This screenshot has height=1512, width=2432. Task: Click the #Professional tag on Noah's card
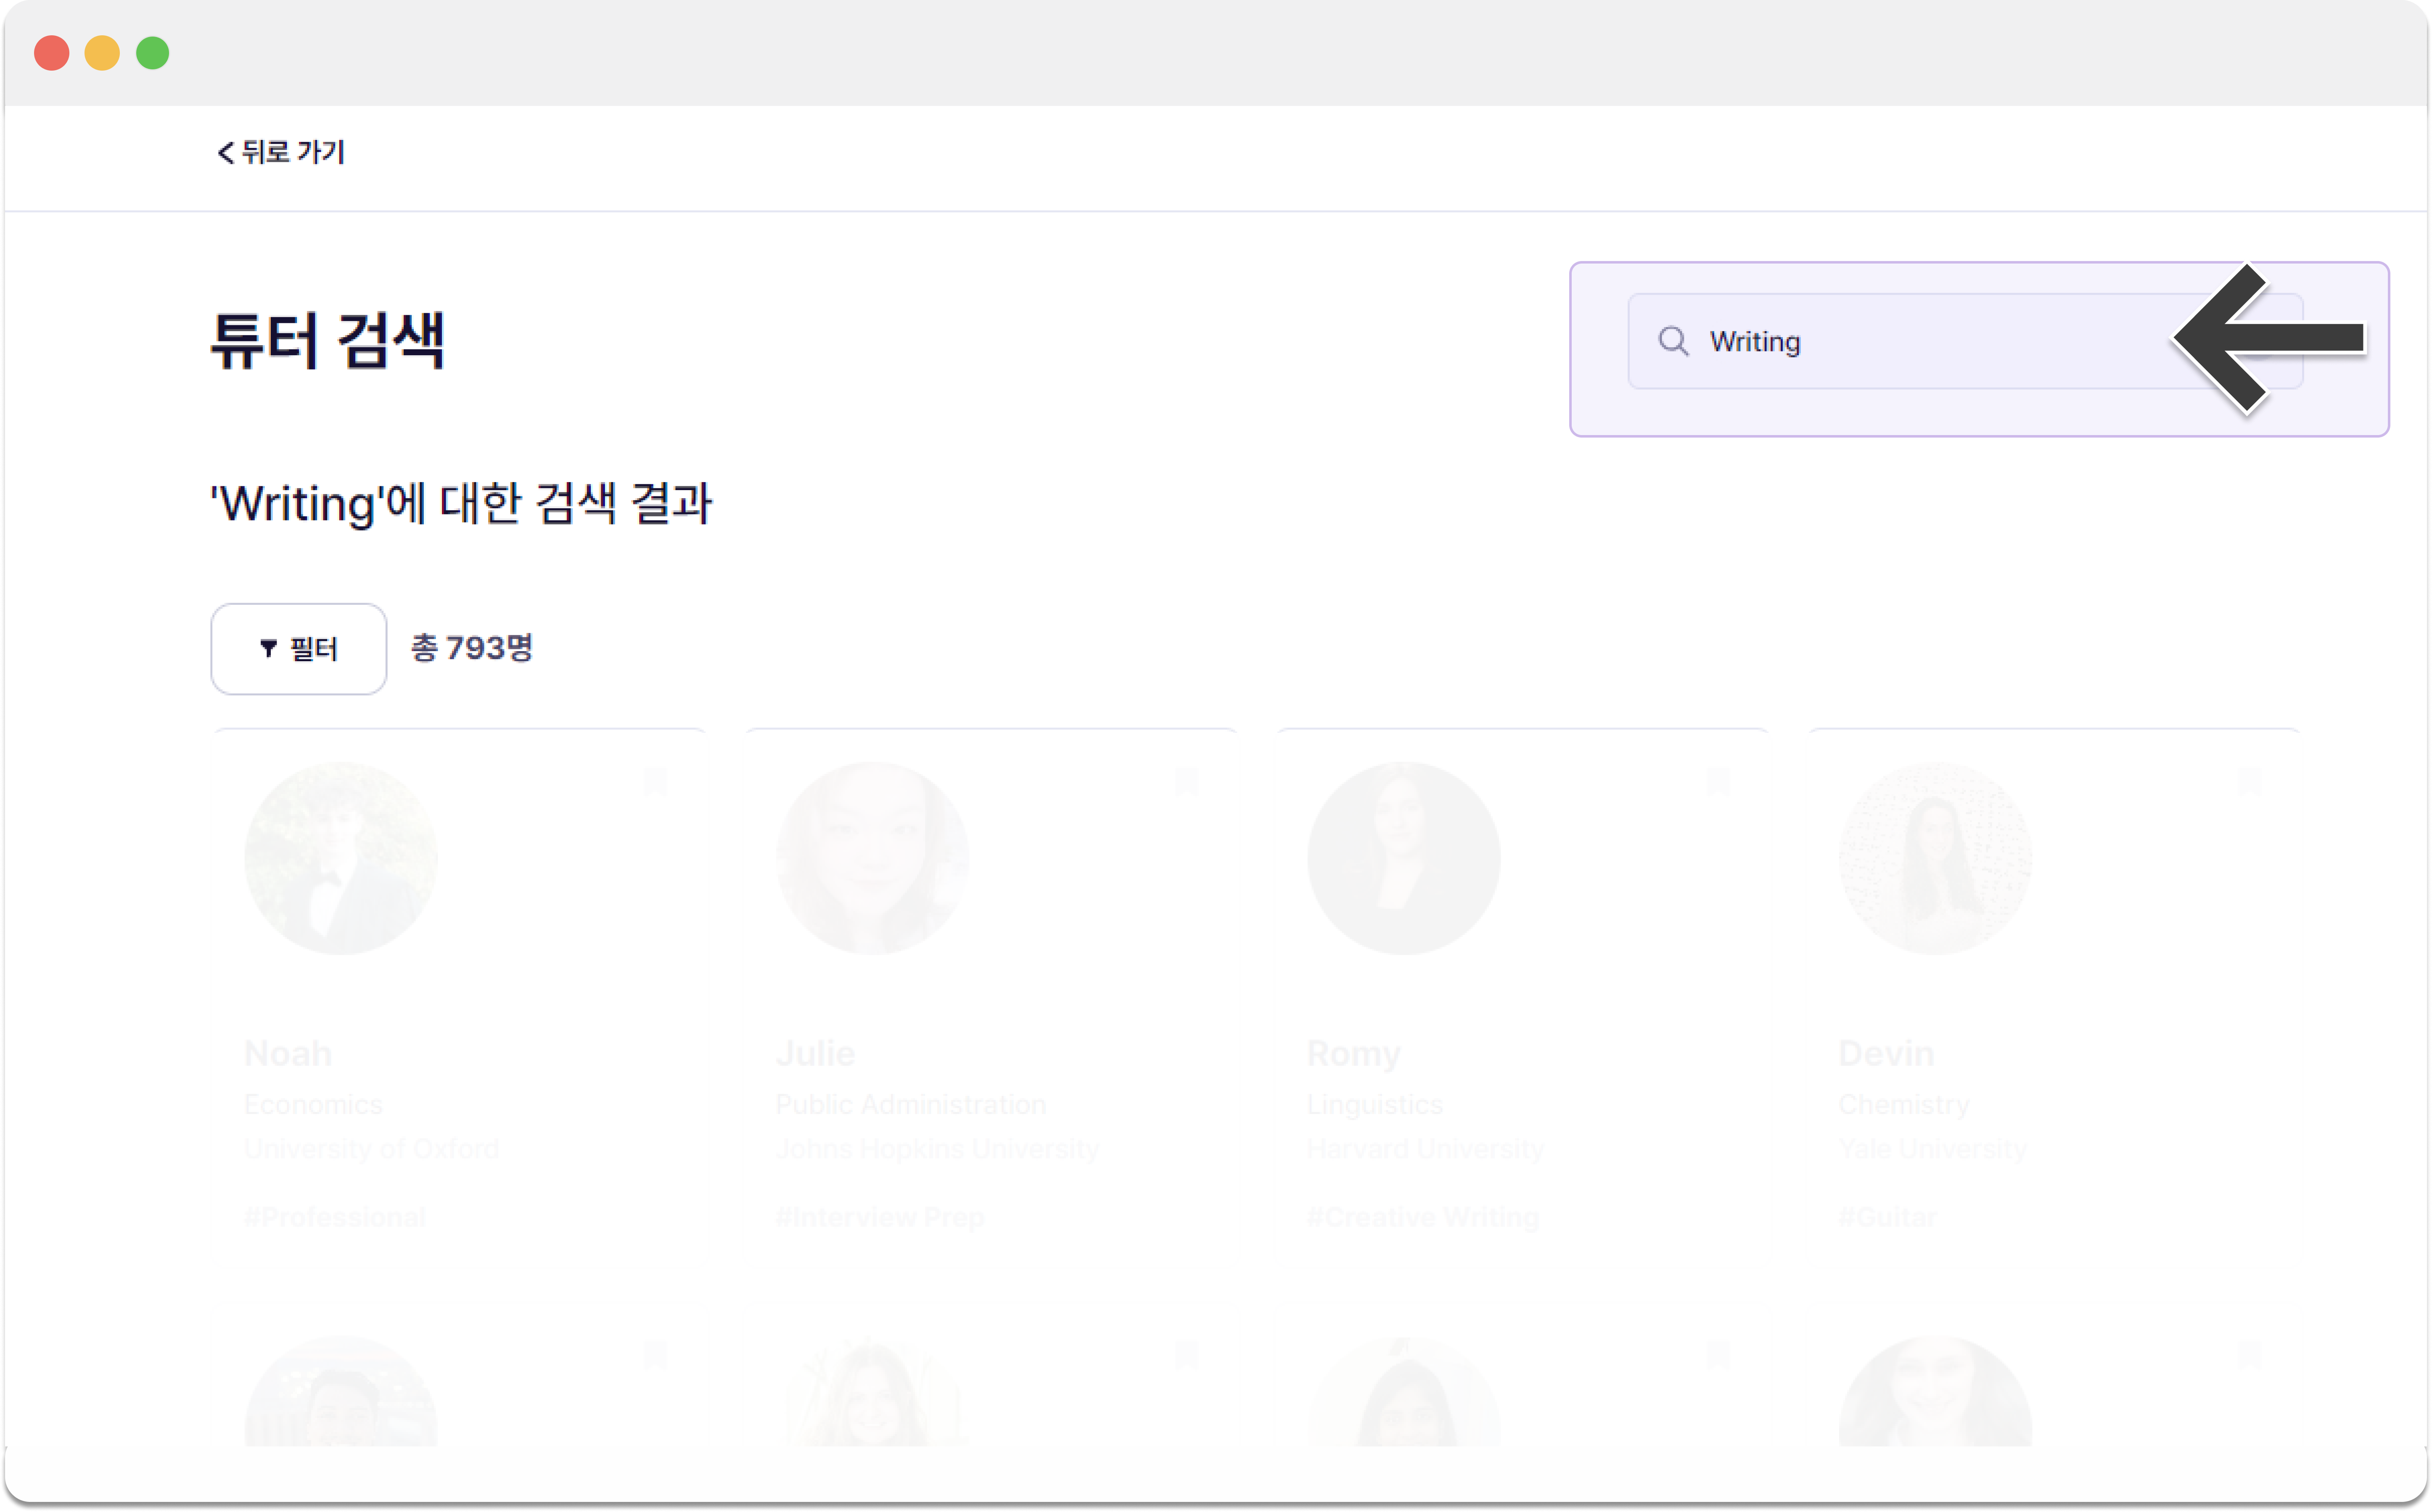(335, 1217)
